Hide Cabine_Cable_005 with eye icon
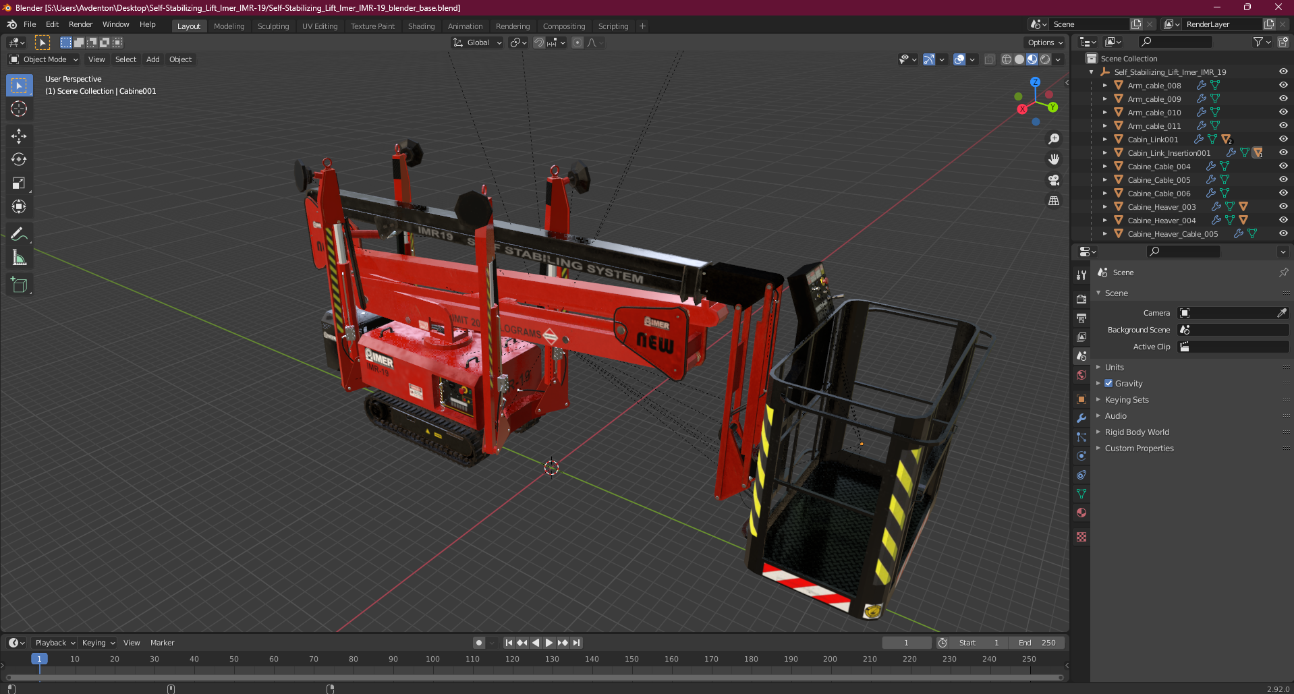The image size is (1294, 694). coord(1283,179)
